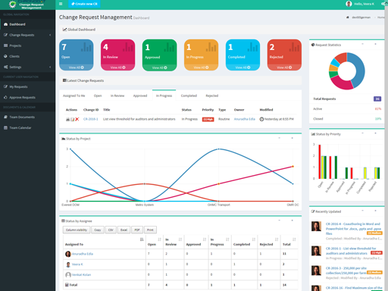Open the CR-2016-1 change ID link
The image size is (388, 291).
[91, 119]
